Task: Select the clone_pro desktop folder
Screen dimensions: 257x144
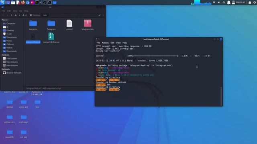Action: (24, 104)
